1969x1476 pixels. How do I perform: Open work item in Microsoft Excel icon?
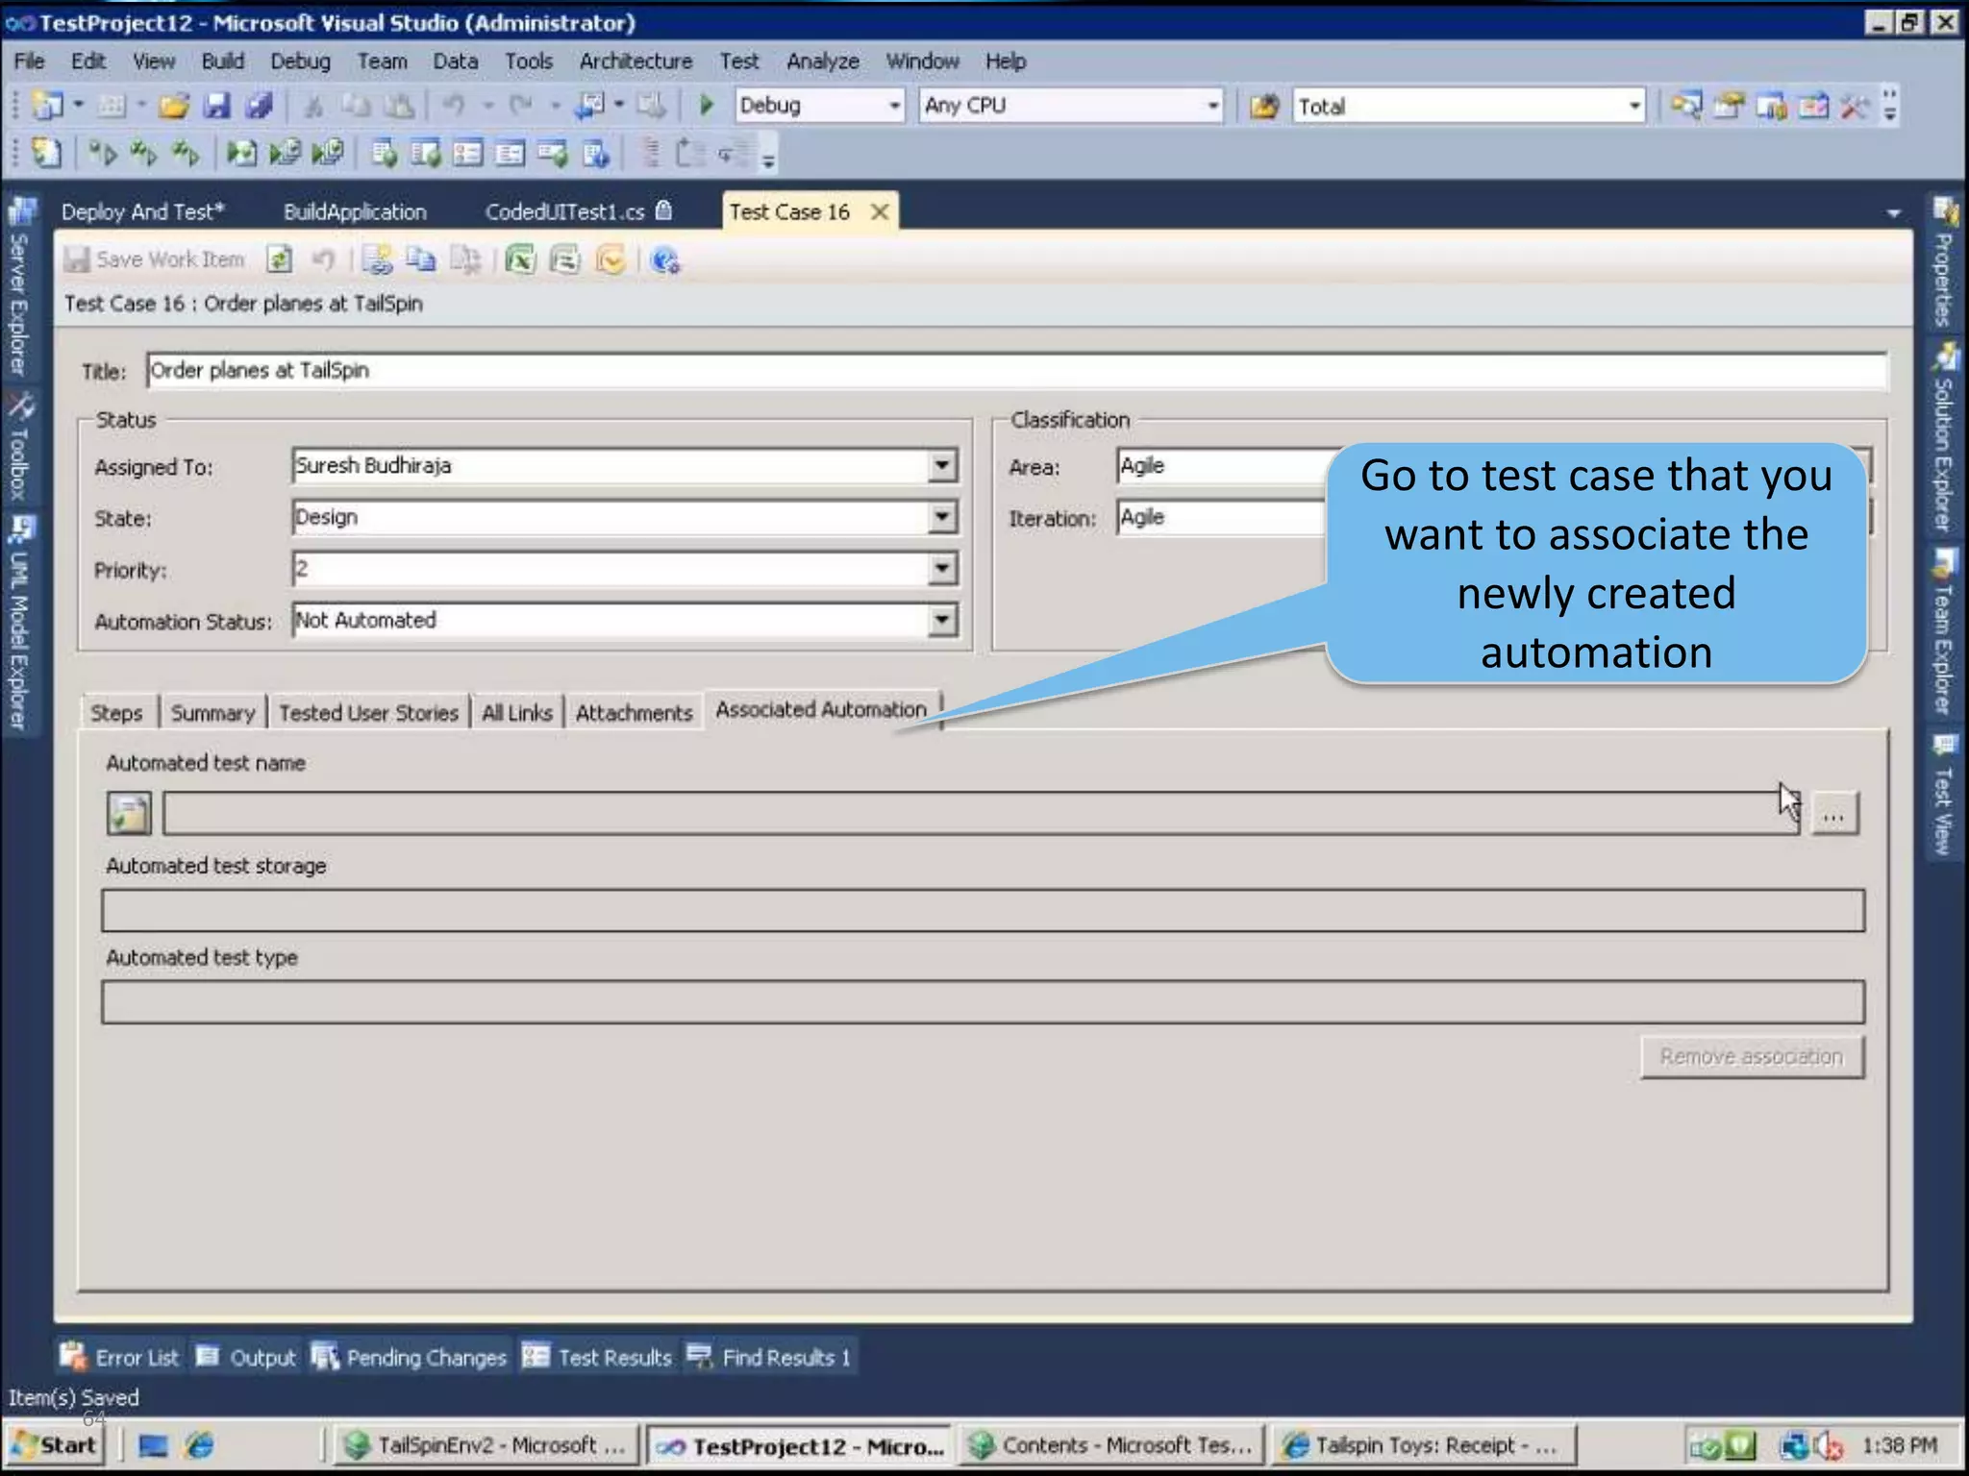[520, 259]
